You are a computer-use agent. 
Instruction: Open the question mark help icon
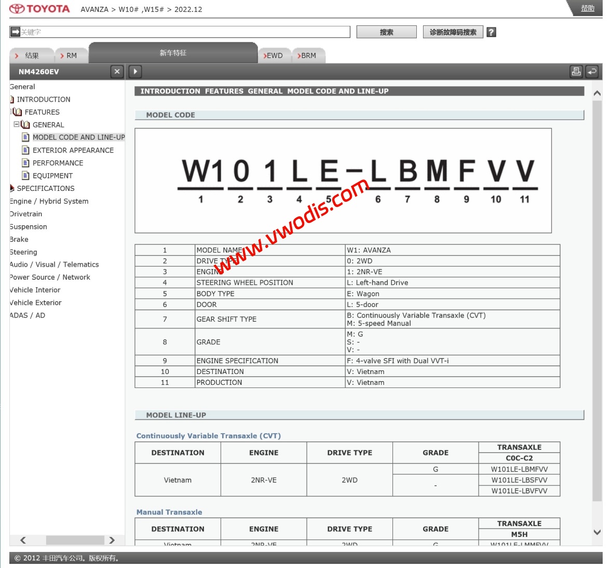click(x=491, y=32)
